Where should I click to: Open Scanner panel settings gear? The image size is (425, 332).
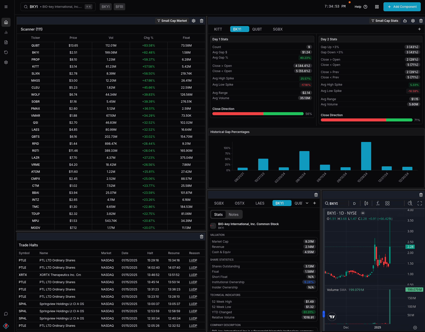point(194,21)
